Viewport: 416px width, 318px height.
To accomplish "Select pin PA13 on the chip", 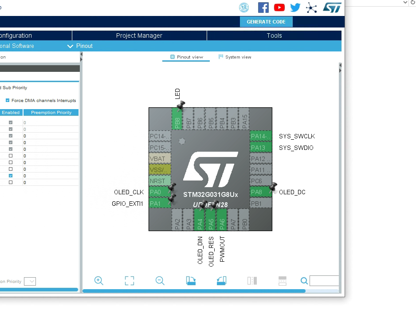I will pyautogui.click(x=261, y=147).
